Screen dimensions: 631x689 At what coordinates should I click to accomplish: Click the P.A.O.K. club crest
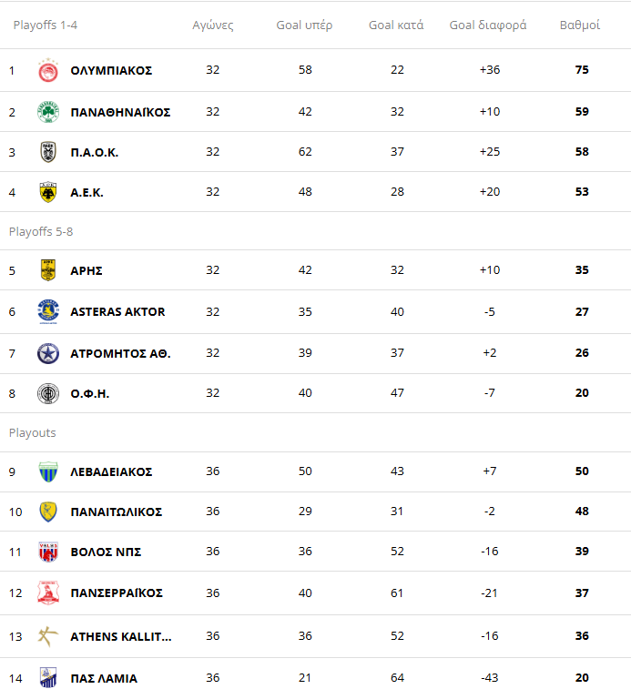click(48, 152)
